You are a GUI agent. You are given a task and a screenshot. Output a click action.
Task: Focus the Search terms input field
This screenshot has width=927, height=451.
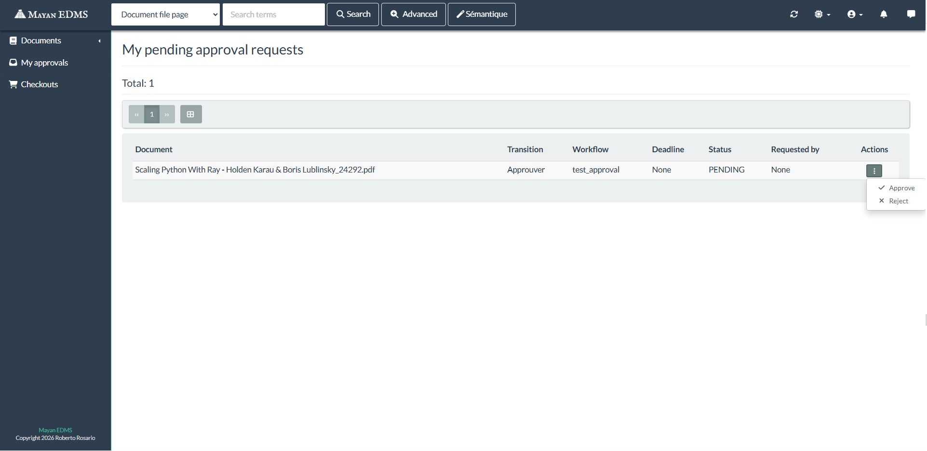pos(273,14)
